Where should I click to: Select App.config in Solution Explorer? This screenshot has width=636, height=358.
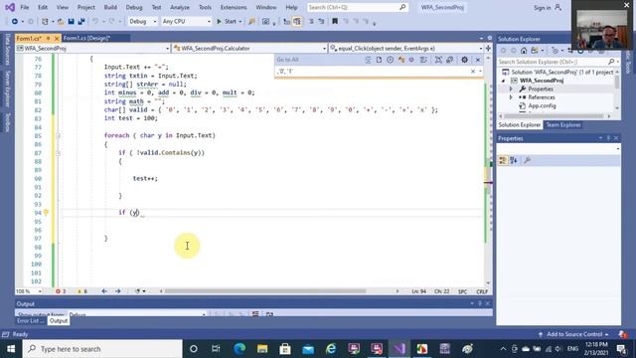pos(542,106)
